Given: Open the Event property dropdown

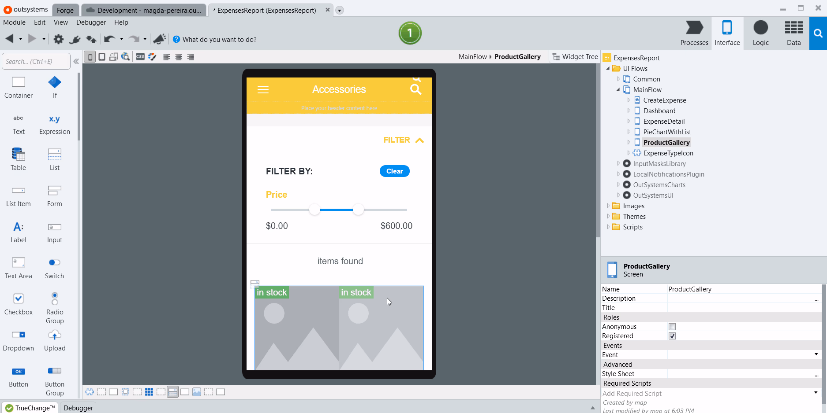Looking at the screenshot, I should [x=816, y=354].
